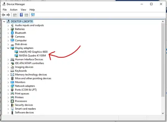Click the scrollbar down arrow
The width and height of the screenshot is (167, 122).
[163, 113]
